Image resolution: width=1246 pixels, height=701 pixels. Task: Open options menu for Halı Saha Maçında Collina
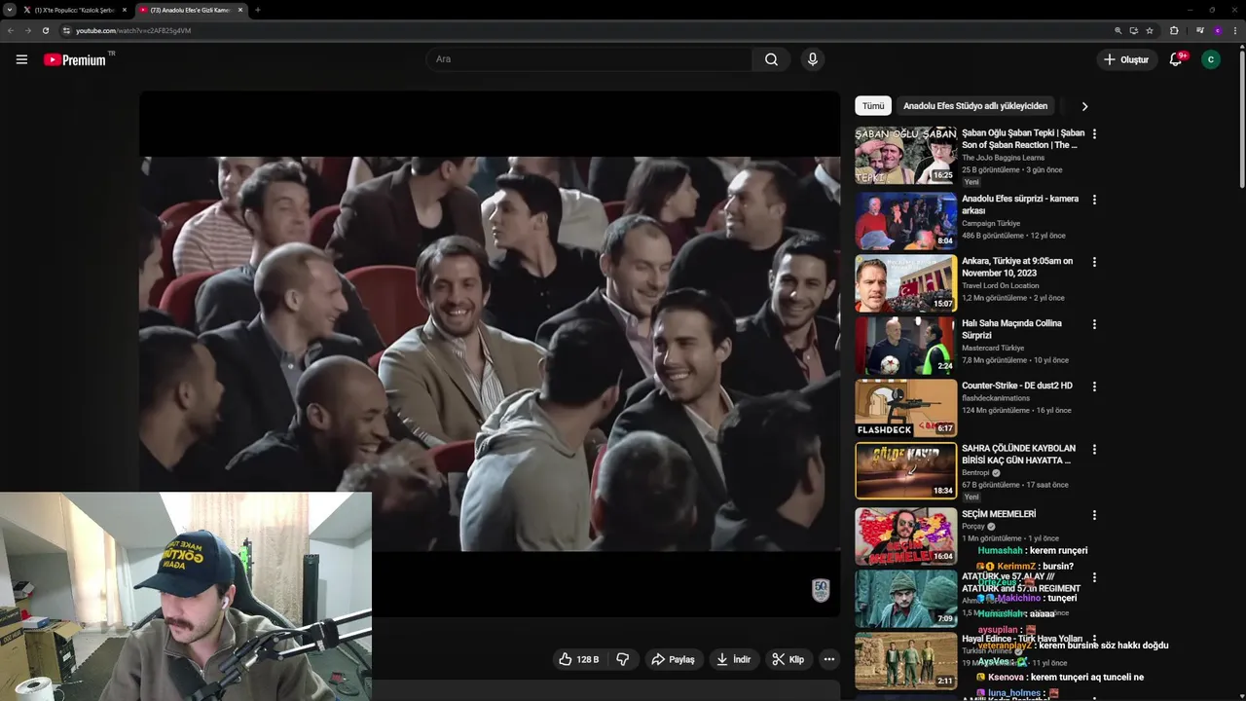click(1094, 324)
